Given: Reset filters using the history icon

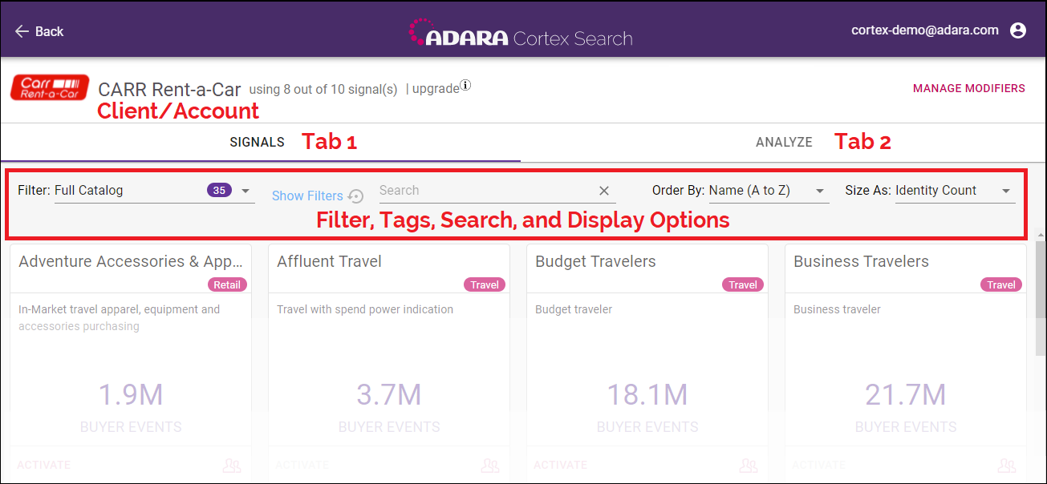Looking at the screenshot, I should [x=355, y=196].
